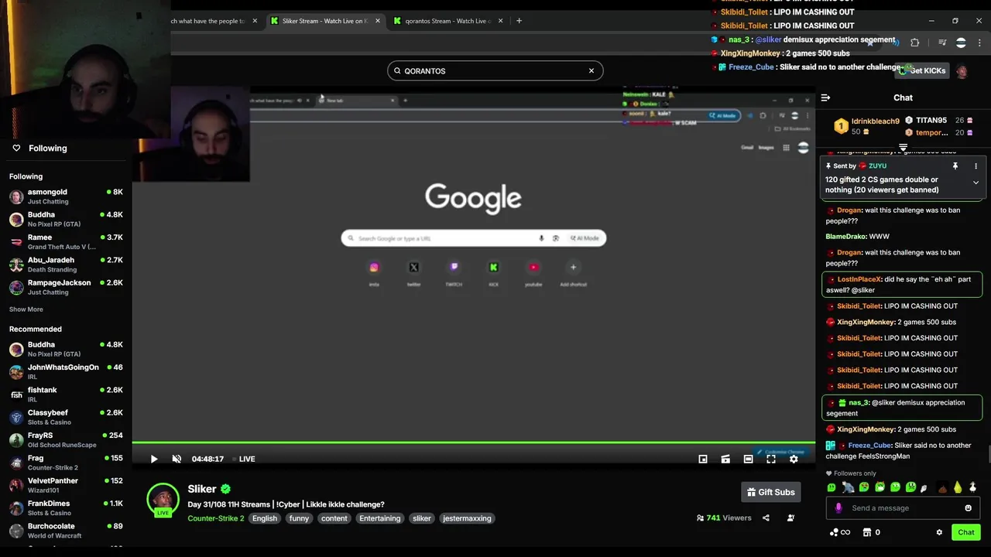Click the Send a message input
Image resolution: width=991 pixels, height=557 pixels.
coord(903,508)
